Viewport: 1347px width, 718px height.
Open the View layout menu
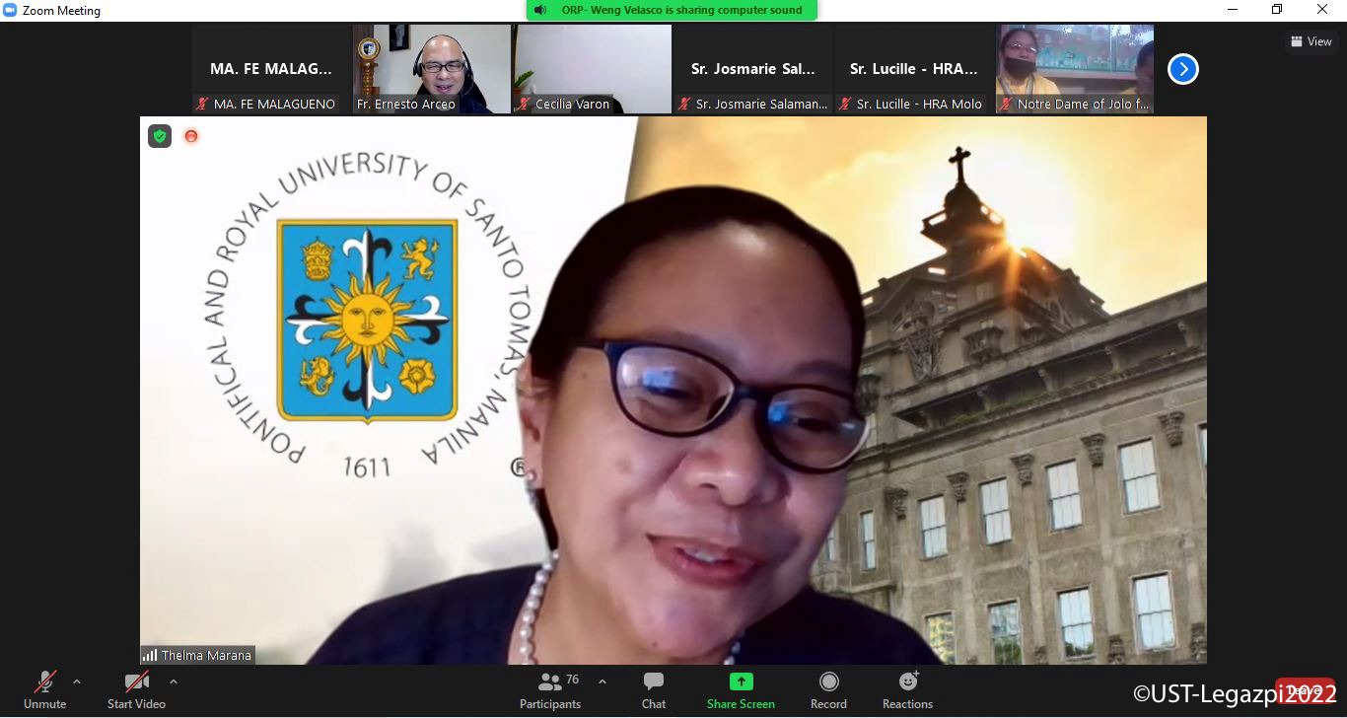coord(1312,41)
